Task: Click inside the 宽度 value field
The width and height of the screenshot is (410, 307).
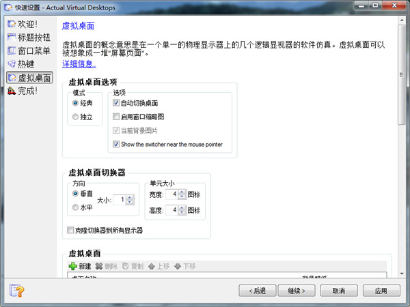Action: click(172, 195)
